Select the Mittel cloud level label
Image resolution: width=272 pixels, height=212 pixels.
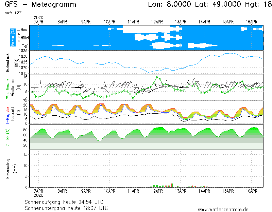(24, 38)
